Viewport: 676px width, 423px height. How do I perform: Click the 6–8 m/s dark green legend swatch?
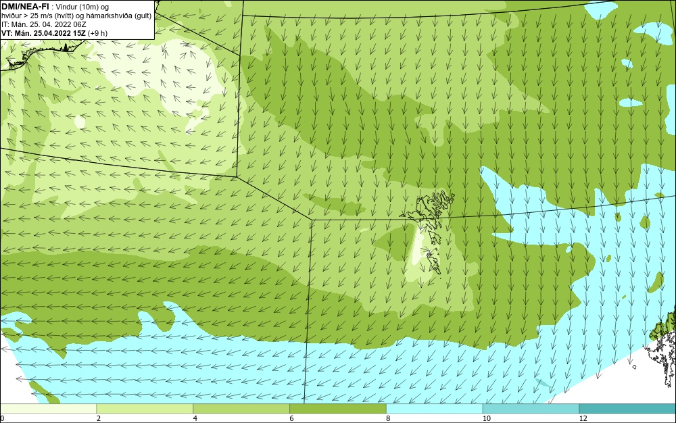[338, 409]
